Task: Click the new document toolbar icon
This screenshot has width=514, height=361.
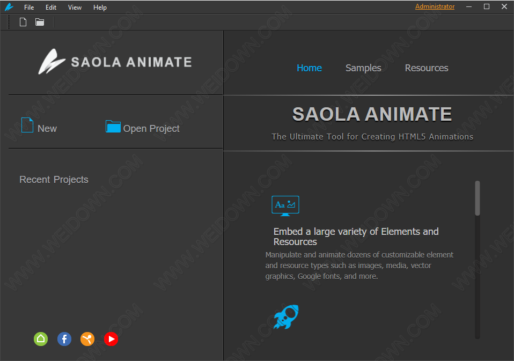Action: coord(23,22)
